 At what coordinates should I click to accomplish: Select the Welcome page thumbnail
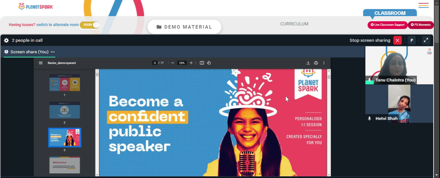65,165
